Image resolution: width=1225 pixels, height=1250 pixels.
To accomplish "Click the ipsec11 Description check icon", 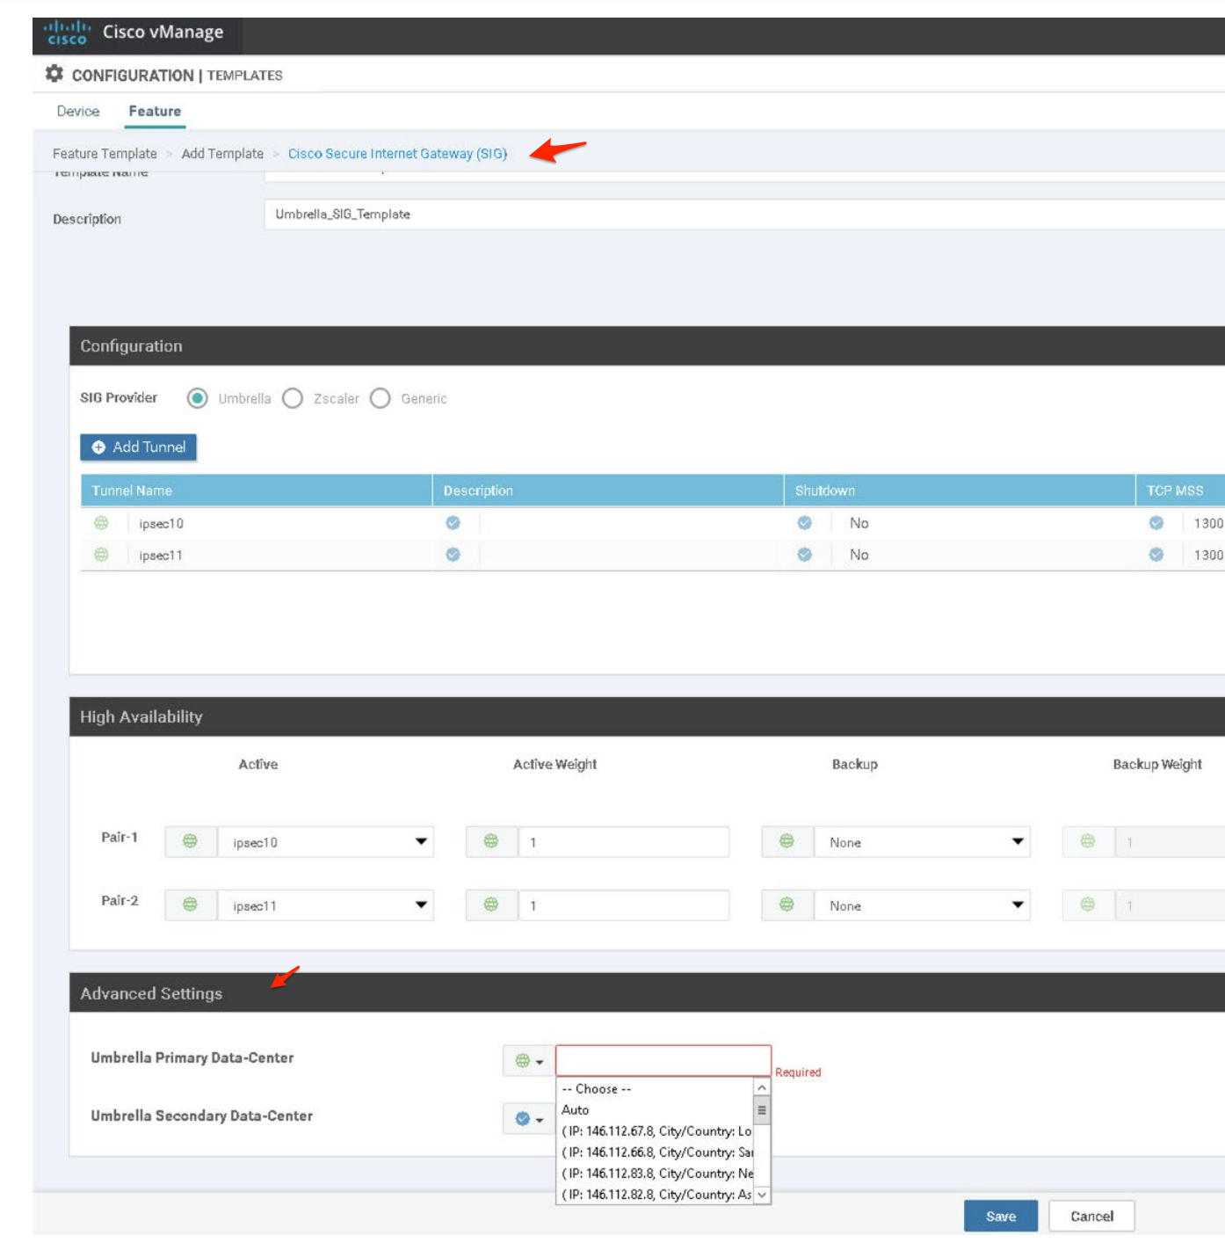I will click(453, 555).
